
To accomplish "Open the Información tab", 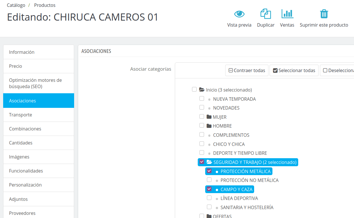I will [x=39, y=52].
